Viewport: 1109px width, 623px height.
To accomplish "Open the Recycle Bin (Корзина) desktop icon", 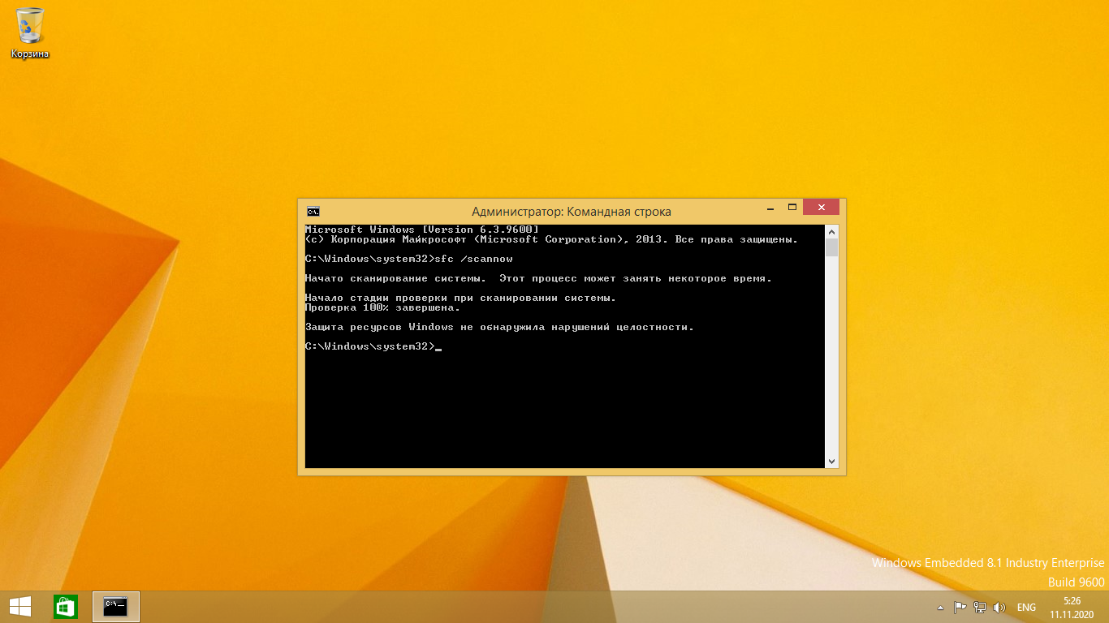I will coord(30,32).
